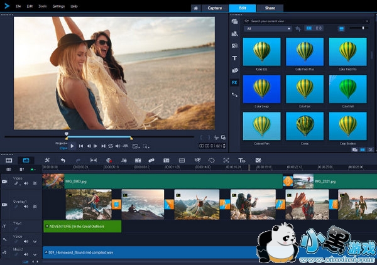
Task: Click the Undo arrow in timeline toolbar
Action: coord(62,160)
